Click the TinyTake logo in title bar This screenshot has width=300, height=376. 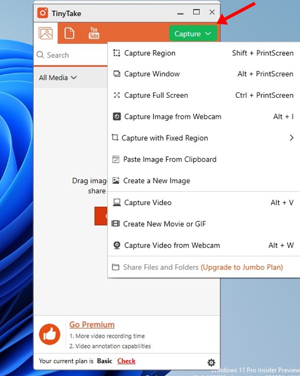[x=42, y=13]
